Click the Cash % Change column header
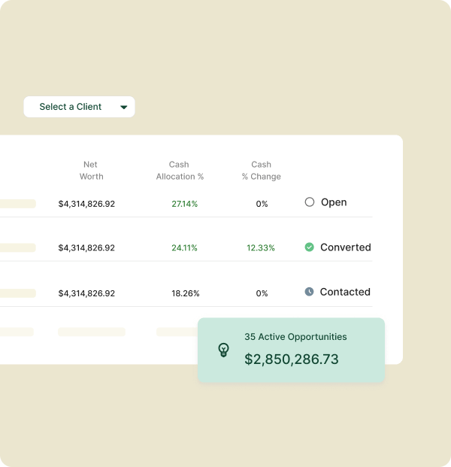Screen dimensions: 451x467 point(261,171)
